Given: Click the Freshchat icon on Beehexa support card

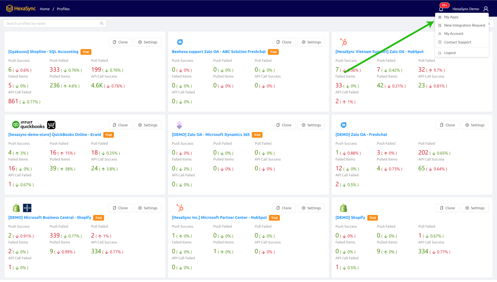Looking at the screenshot, I should click(180, 42).
